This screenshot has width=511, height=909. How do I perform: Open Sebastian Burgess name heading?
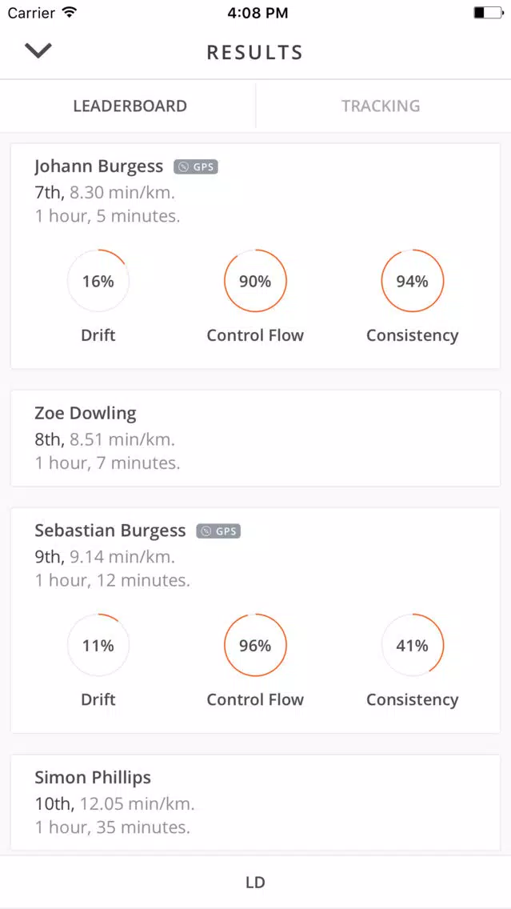coord(110,531)
